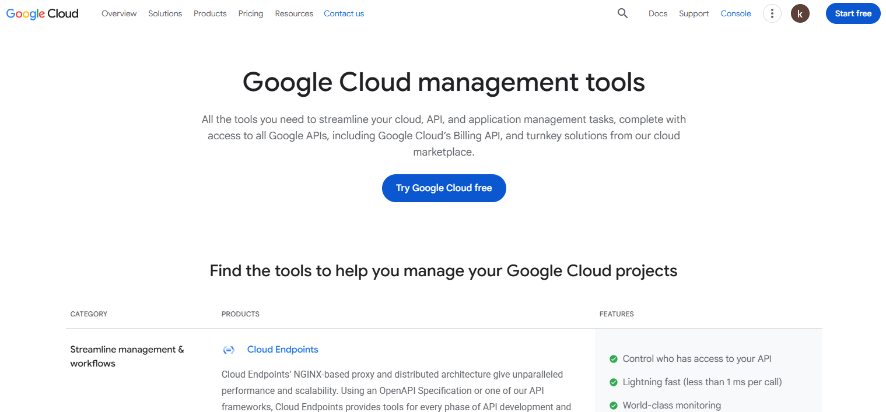Click the Google Cloud management tools heading
886x412 pixels.
pos(444,82)
